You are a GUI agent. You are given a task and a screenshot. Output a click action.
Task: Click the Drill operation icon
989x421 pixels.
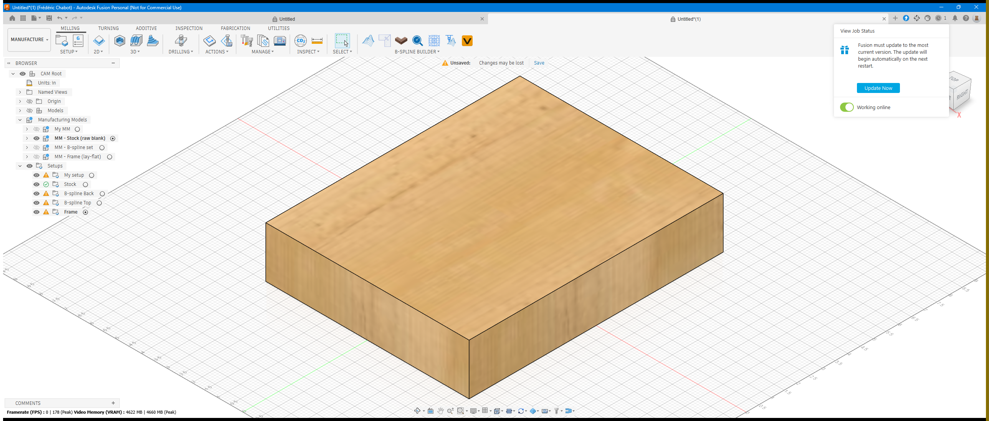(181, 40)
